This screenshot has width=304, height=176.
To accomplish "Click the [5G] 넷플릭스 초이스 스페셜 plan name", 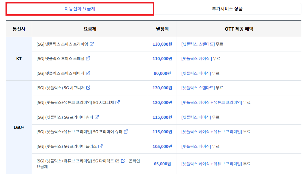I will tap(61, 58).
